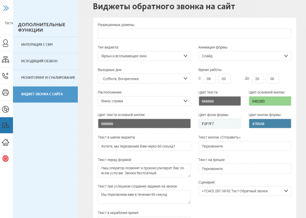Click the blue form button color field
Screen dimensions: 306x218
click(270, 124)
